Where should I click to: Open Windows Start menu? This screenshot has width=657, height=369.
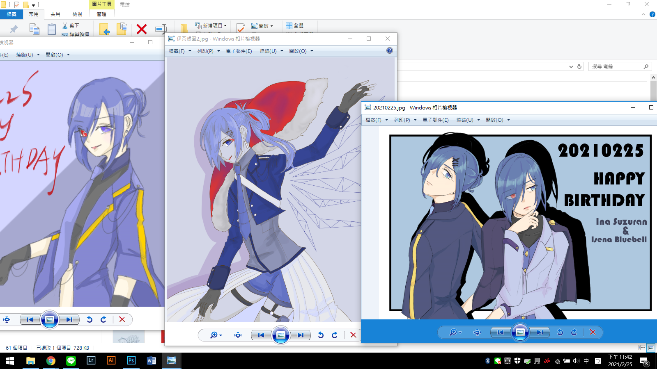[x=10, y=361]
